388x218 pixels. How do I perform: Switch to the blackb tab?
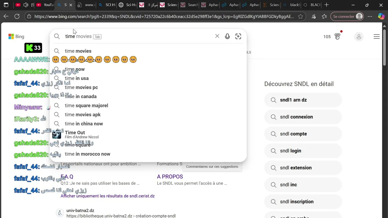pos(291,5)
